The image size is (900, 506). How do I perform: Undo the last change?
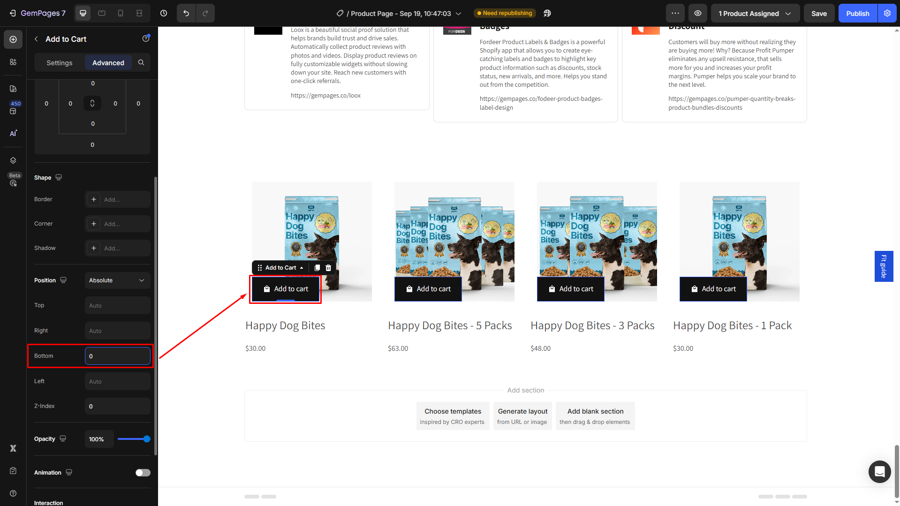click(186, 13)
